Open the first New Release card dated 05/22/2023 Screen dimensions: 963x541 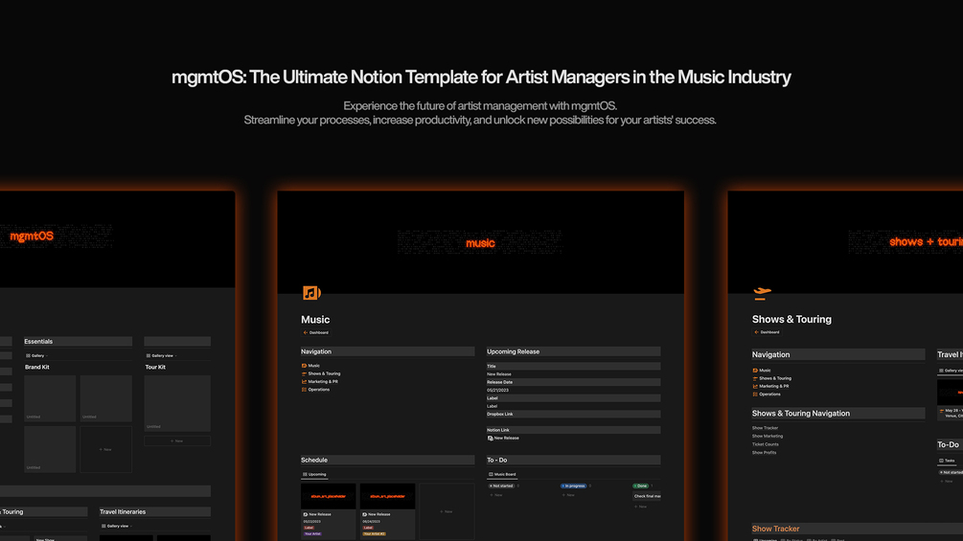pyautogui.click(x=328, y=511)
